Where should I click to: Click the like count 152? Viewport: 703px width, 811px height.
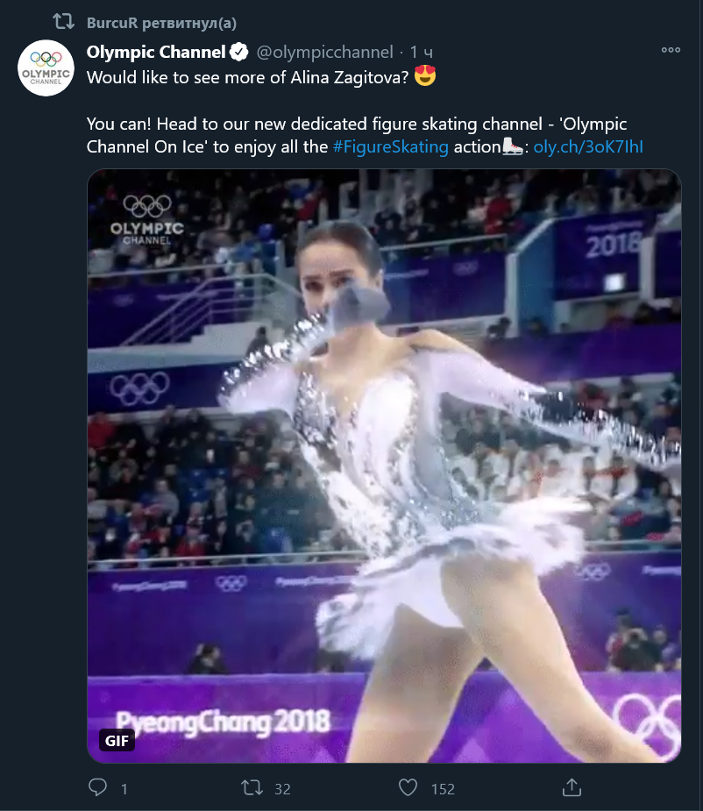pos(443,789)
